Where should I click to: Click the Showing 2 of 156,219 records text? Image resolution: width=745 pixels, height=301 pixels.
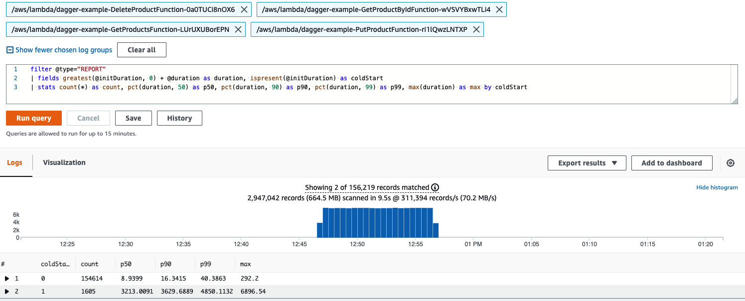[367, 187]
